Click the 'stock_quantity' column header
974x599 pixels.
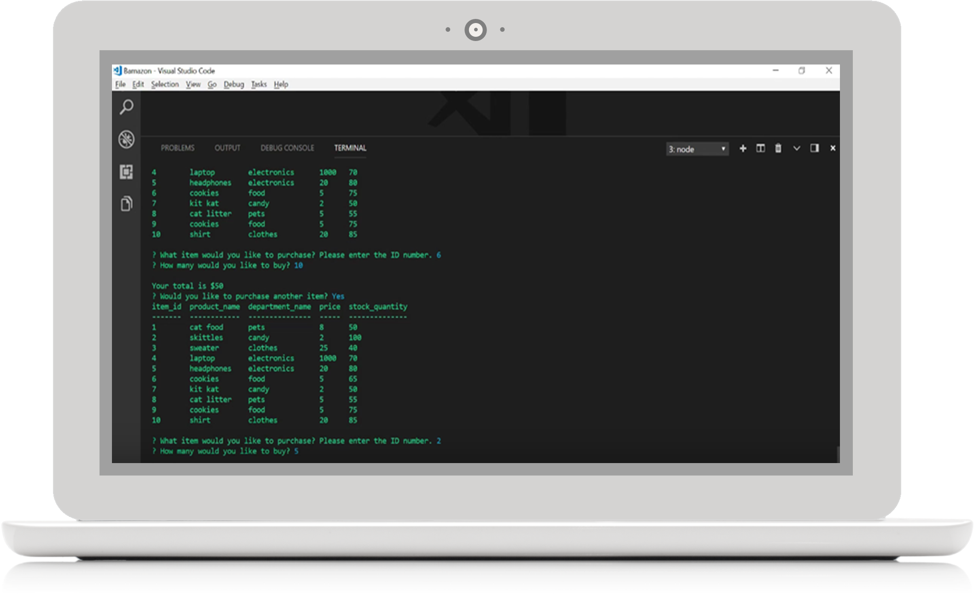[378, 307]
